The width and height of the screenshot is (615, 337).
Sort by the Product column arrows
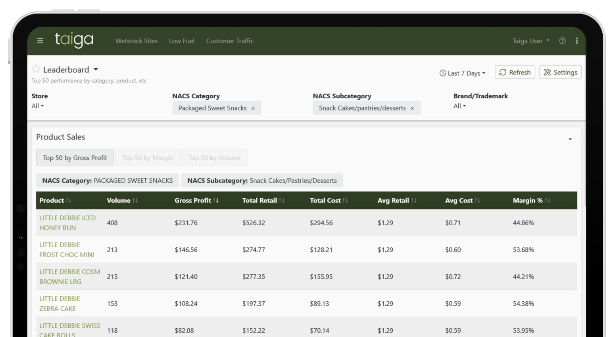point(69,201)
